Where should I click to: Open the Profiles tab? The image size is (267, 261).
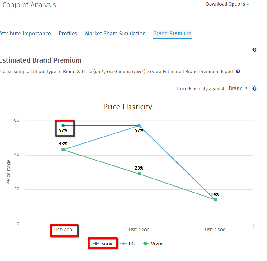(68, 34)
